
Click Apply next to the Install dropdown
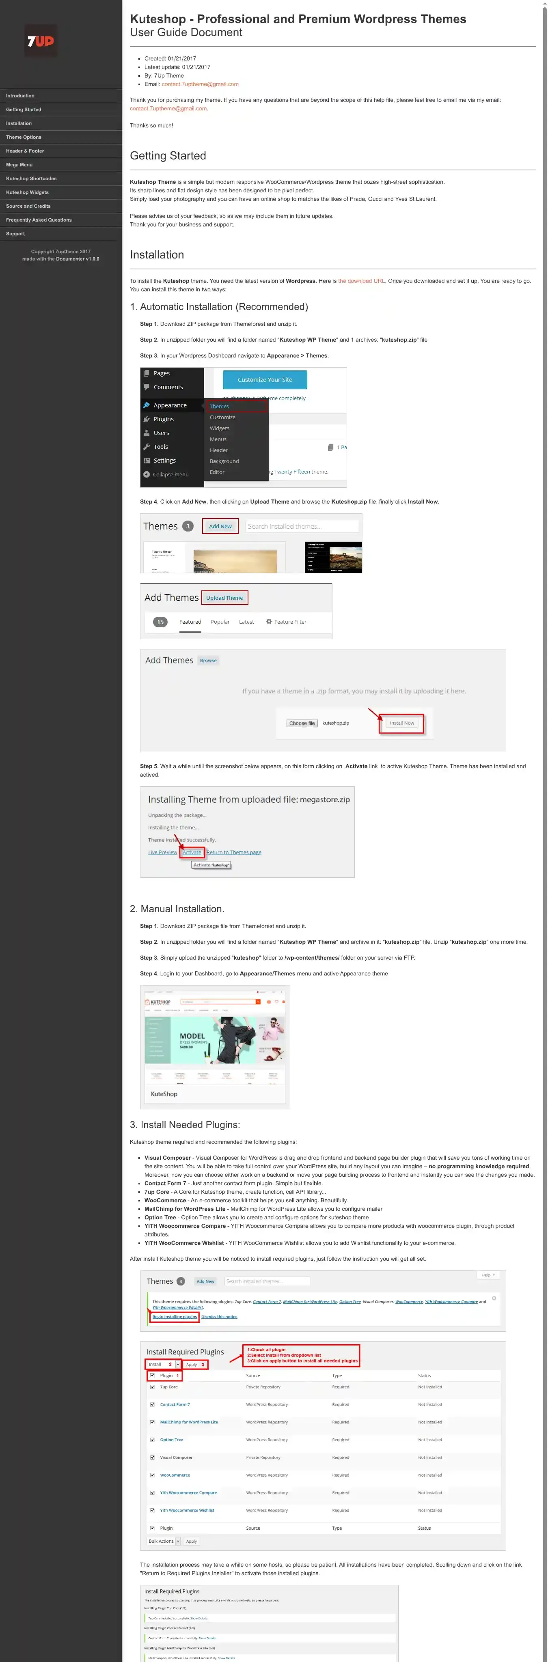192,1364
